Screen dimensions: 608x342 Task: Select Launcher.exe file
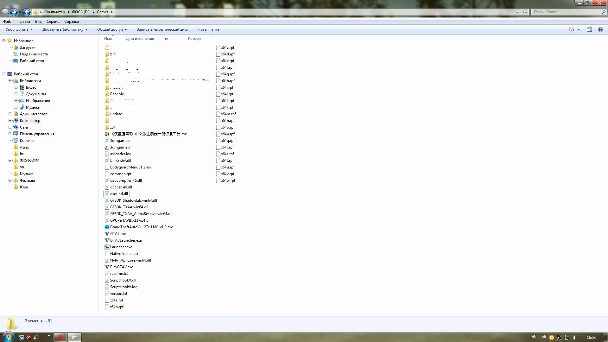click(x=121, y=247)
